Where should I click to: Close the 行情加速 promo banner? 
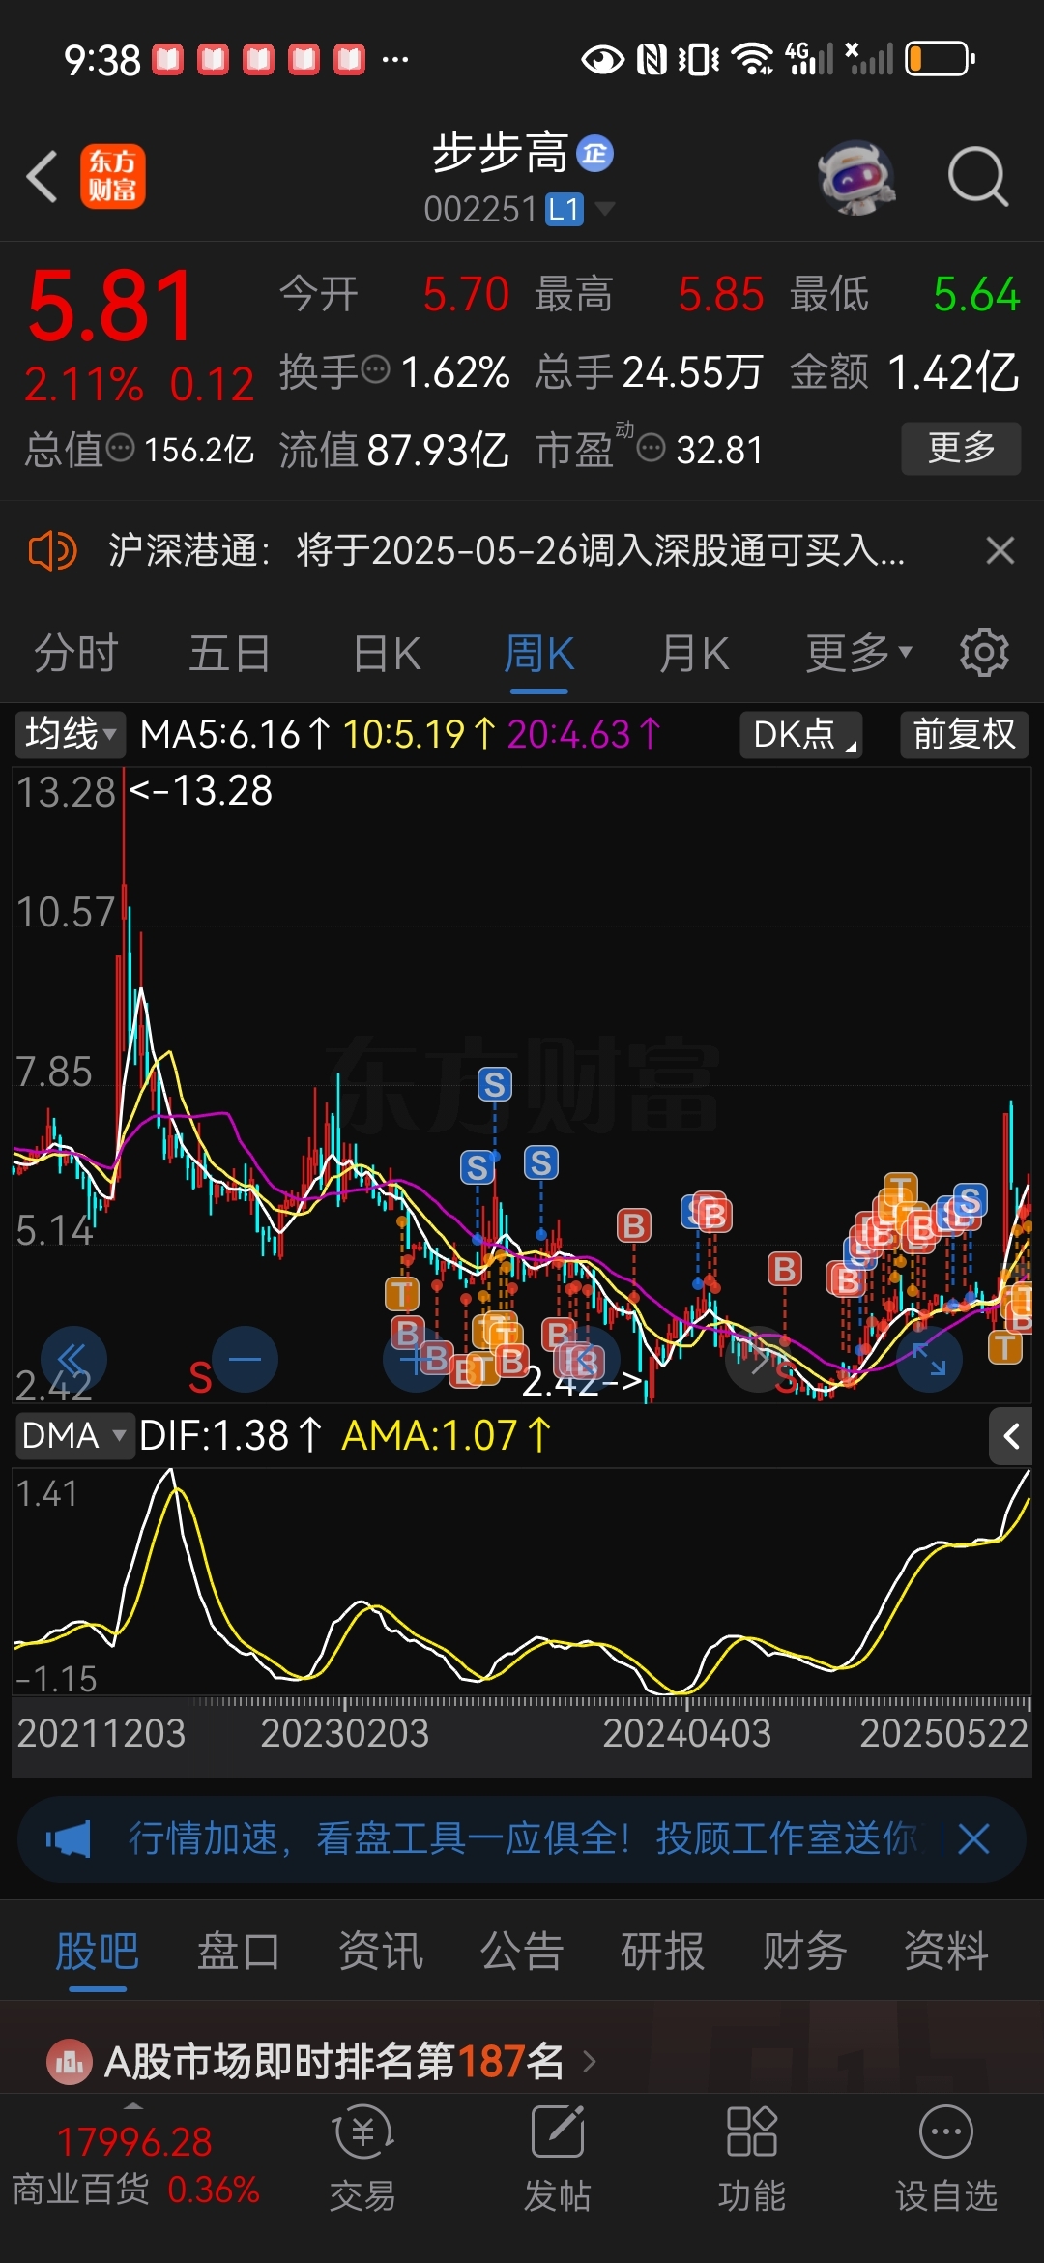[x=973, y=1838]
